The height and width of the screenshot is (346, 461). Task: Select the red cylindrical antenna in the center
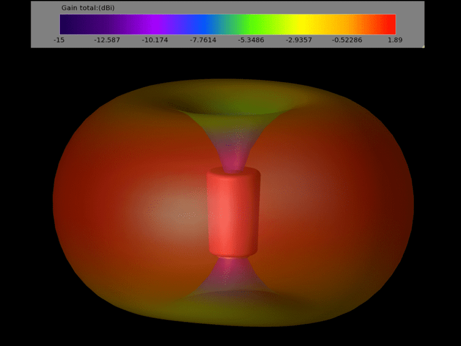click(x=233, y=212)
